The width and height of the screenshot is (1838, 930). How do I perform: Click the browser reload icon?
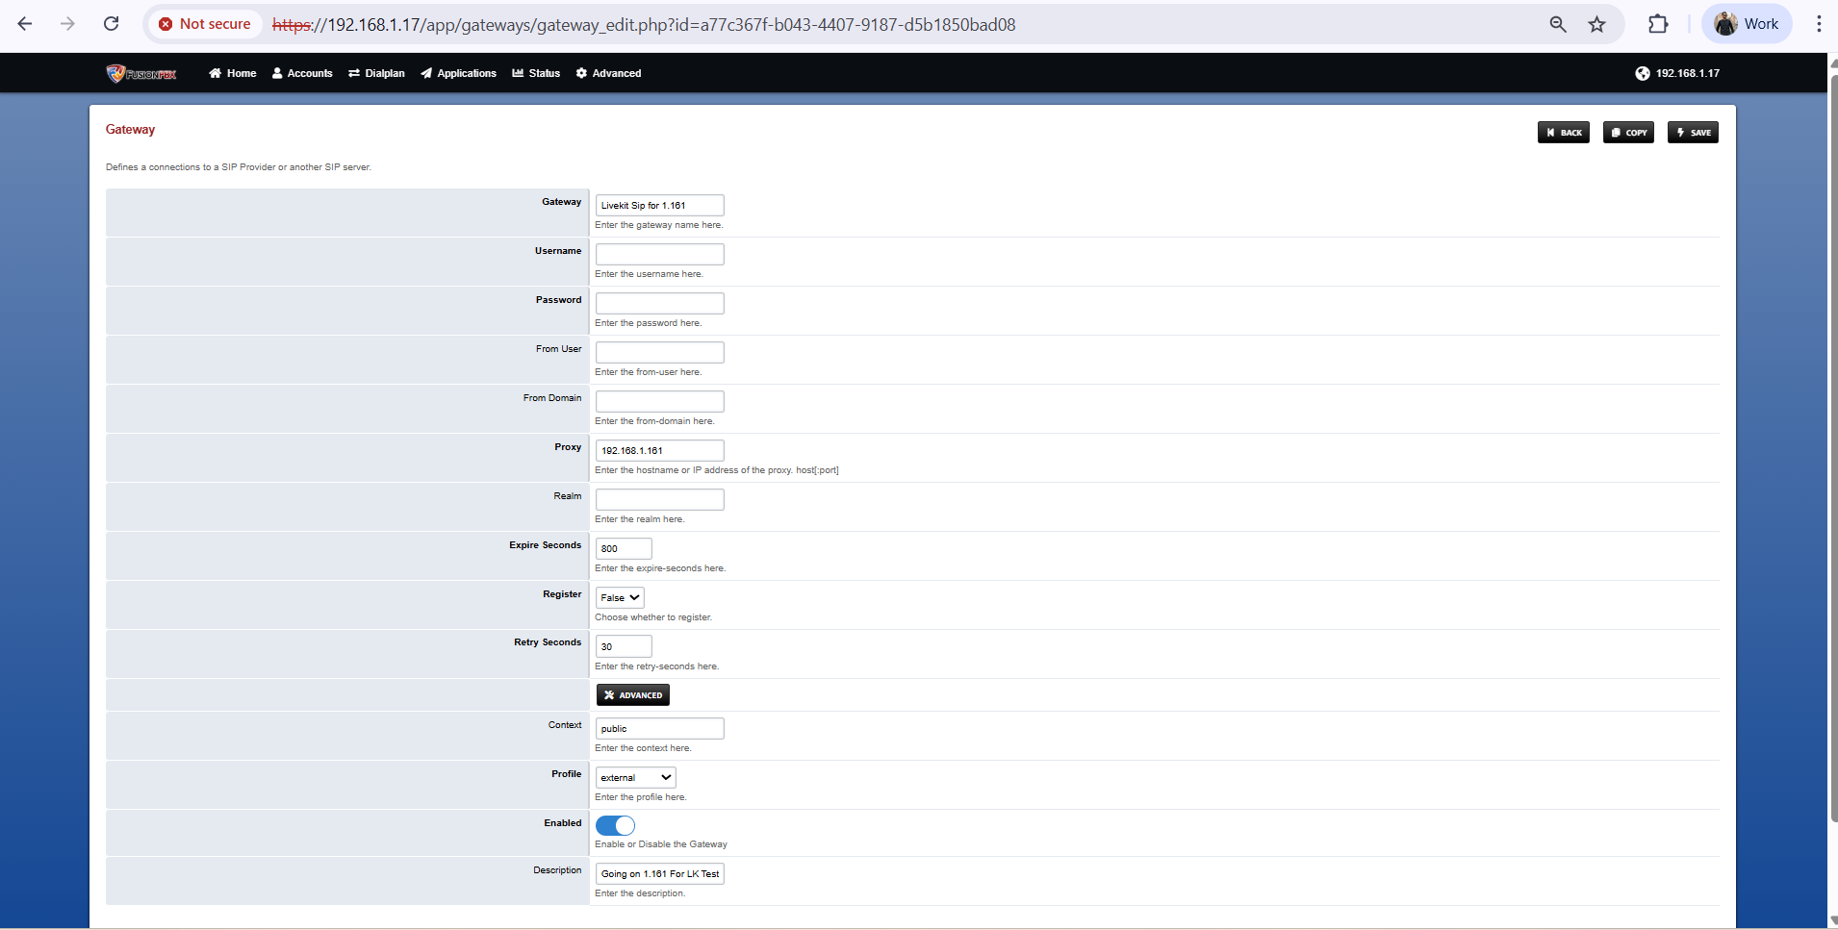coord(112,24)
